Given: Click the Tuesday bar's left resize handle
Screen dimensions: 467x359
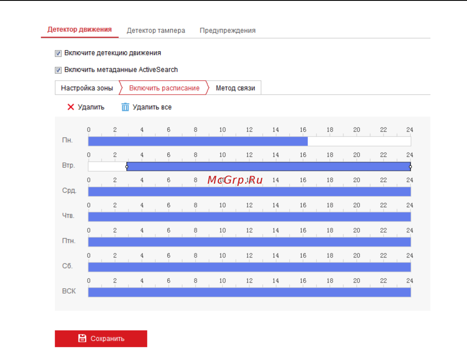Looking at the screenshot, I should 127,167.
